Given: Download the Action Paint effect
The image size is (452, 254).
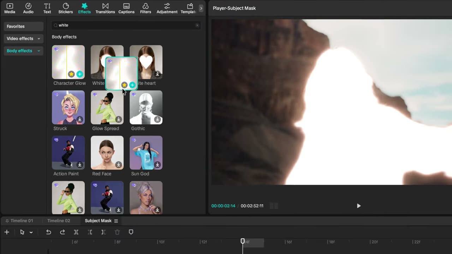Looking at the screenshot, I should pos(80,164).
